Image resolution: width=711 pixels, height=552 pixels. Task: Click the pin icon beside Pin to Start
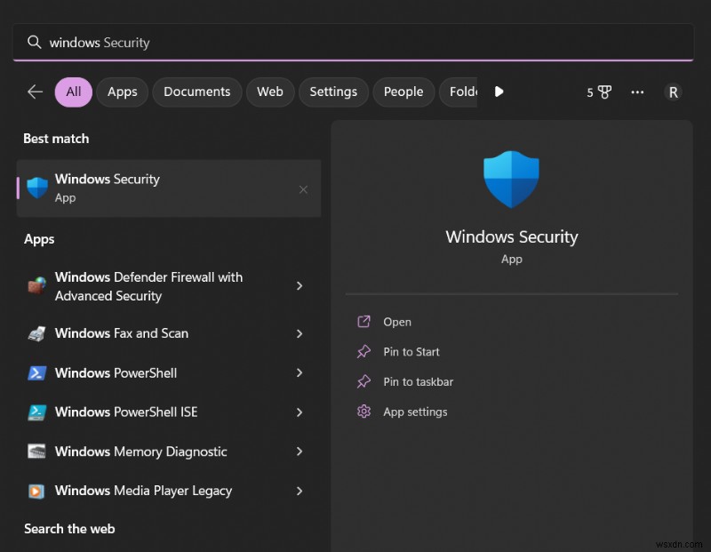[363, 351]
